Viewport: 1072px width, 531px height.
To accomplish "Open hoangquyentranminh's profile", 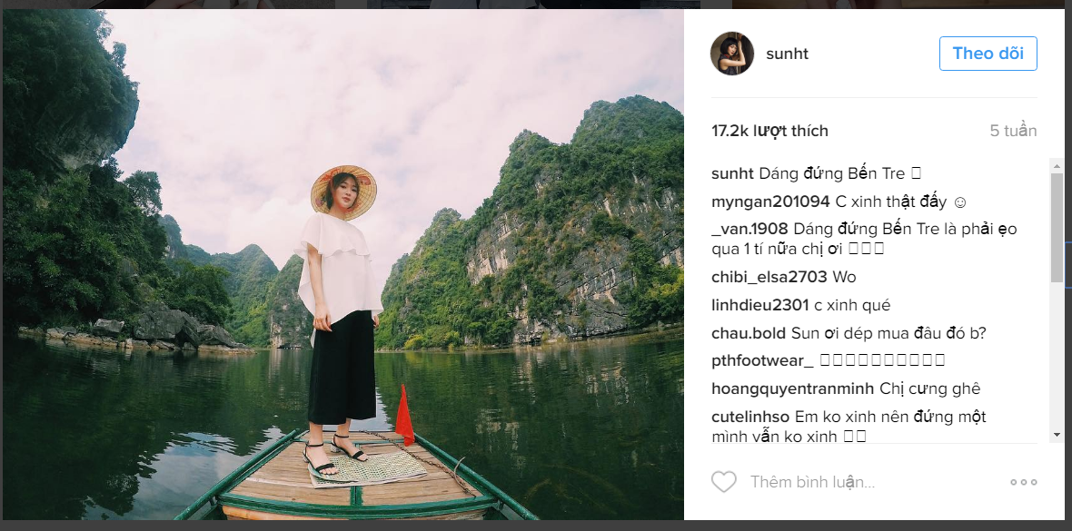I will tap(793, 388).
